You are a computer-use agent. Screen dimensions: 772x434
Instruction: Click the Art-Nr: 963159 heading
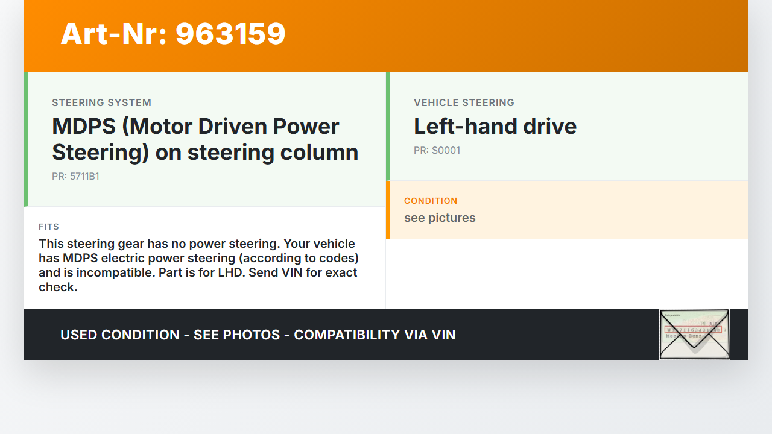[x=173, y=34]
